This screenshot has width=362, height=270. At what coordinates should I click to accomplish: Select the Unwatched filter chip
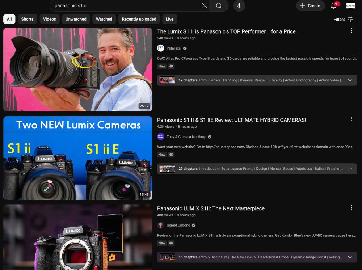[76, 19]
